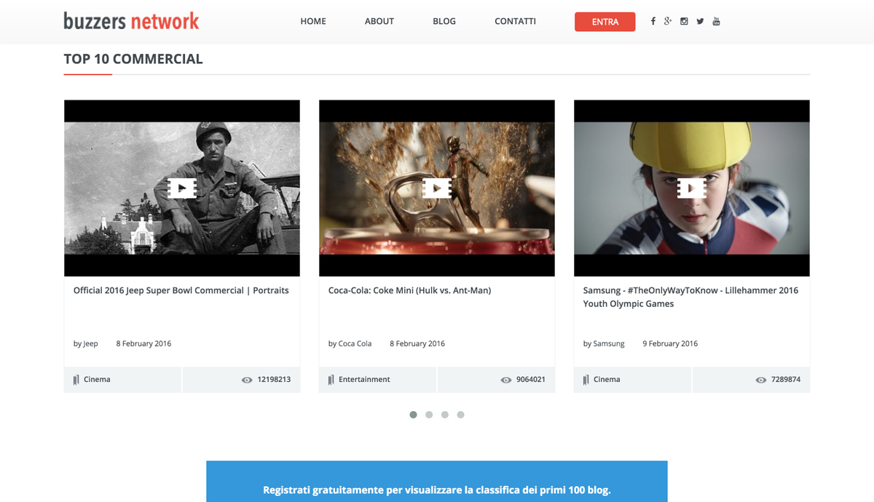The width and height of the screenshot is (874, 502).
Task: Click the view count 12198213
Action: pyautogui.click(x=274, y=379)
